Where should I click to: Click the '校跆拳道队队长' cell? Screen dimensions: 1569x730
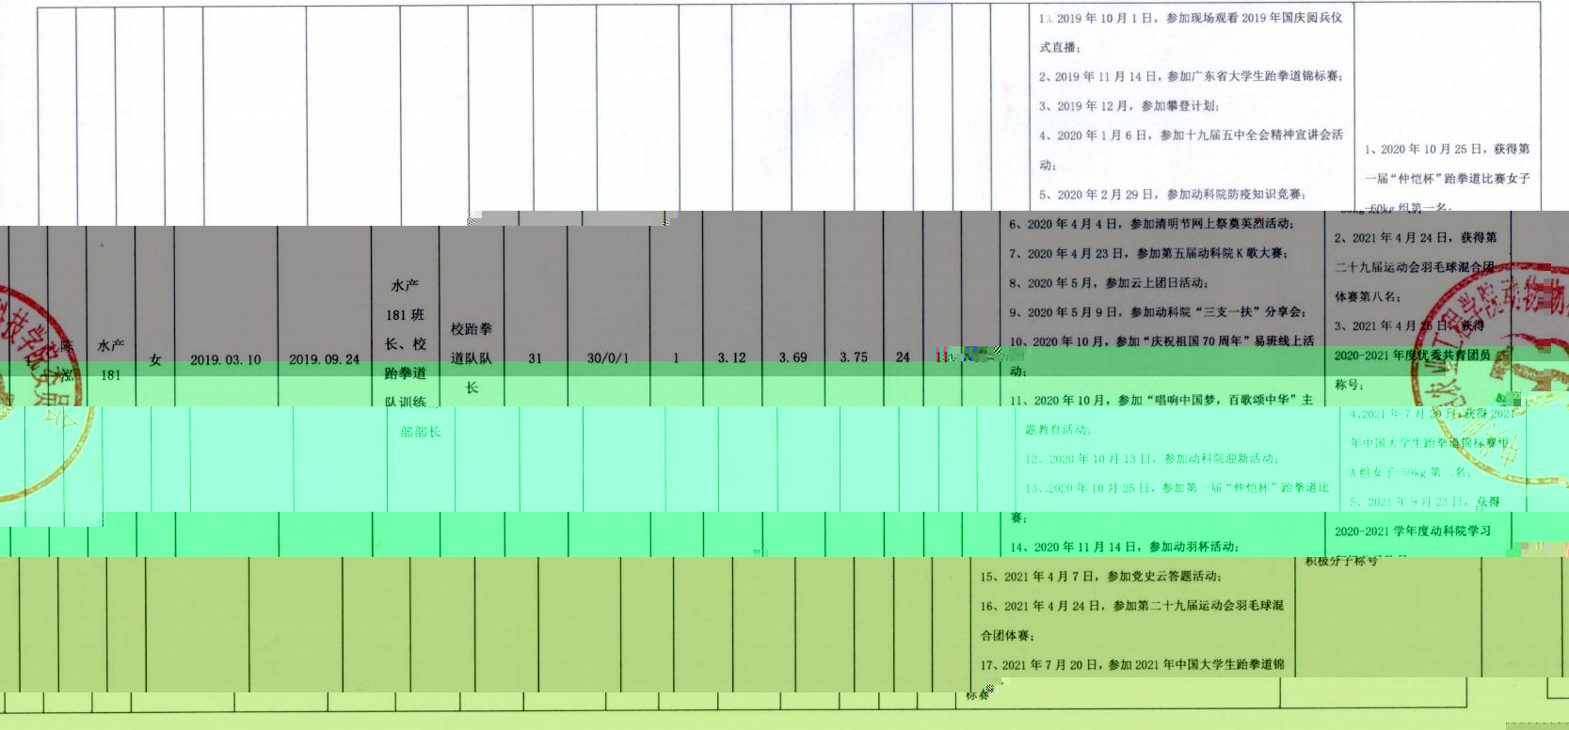point(472,358)
